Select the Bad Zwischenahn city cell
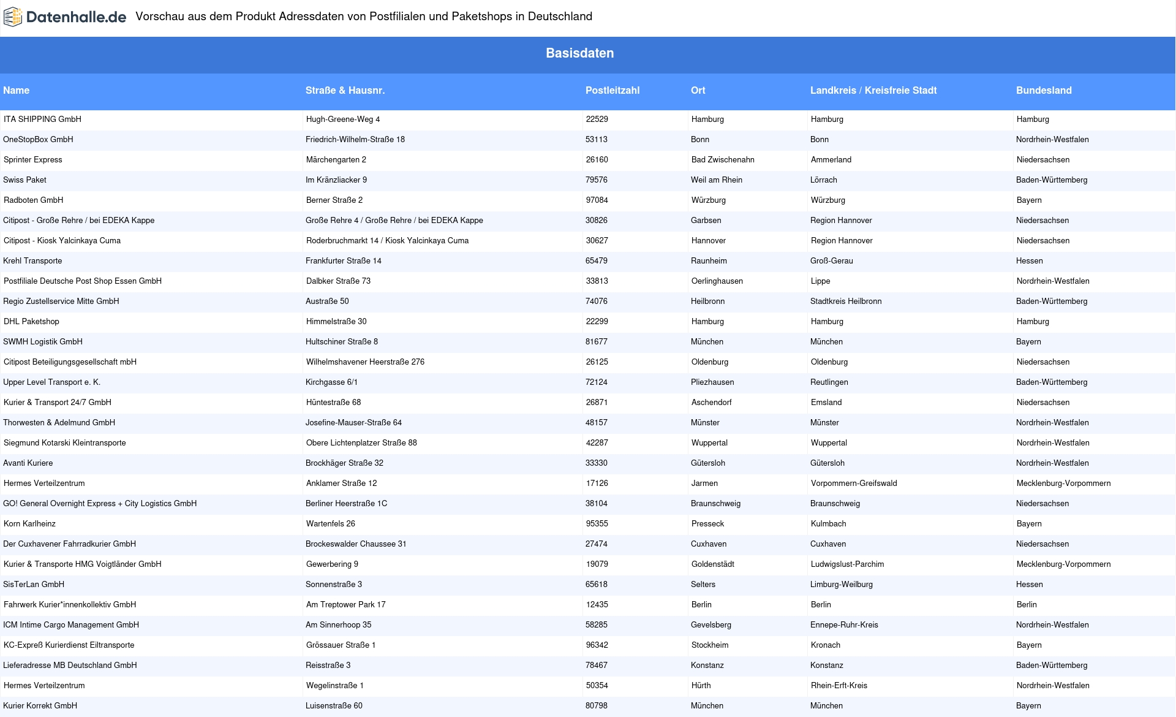Viewport: 1176px width, 717px height. pos(723,159)
